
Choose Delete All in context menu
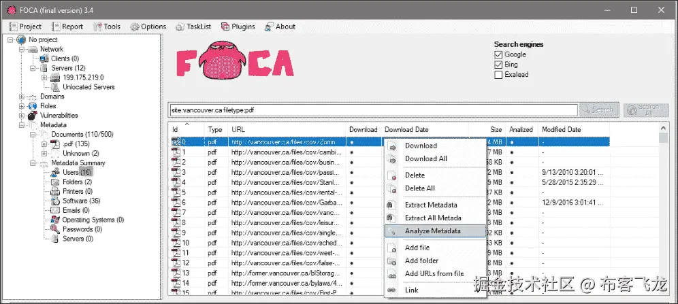pos(436,188)
